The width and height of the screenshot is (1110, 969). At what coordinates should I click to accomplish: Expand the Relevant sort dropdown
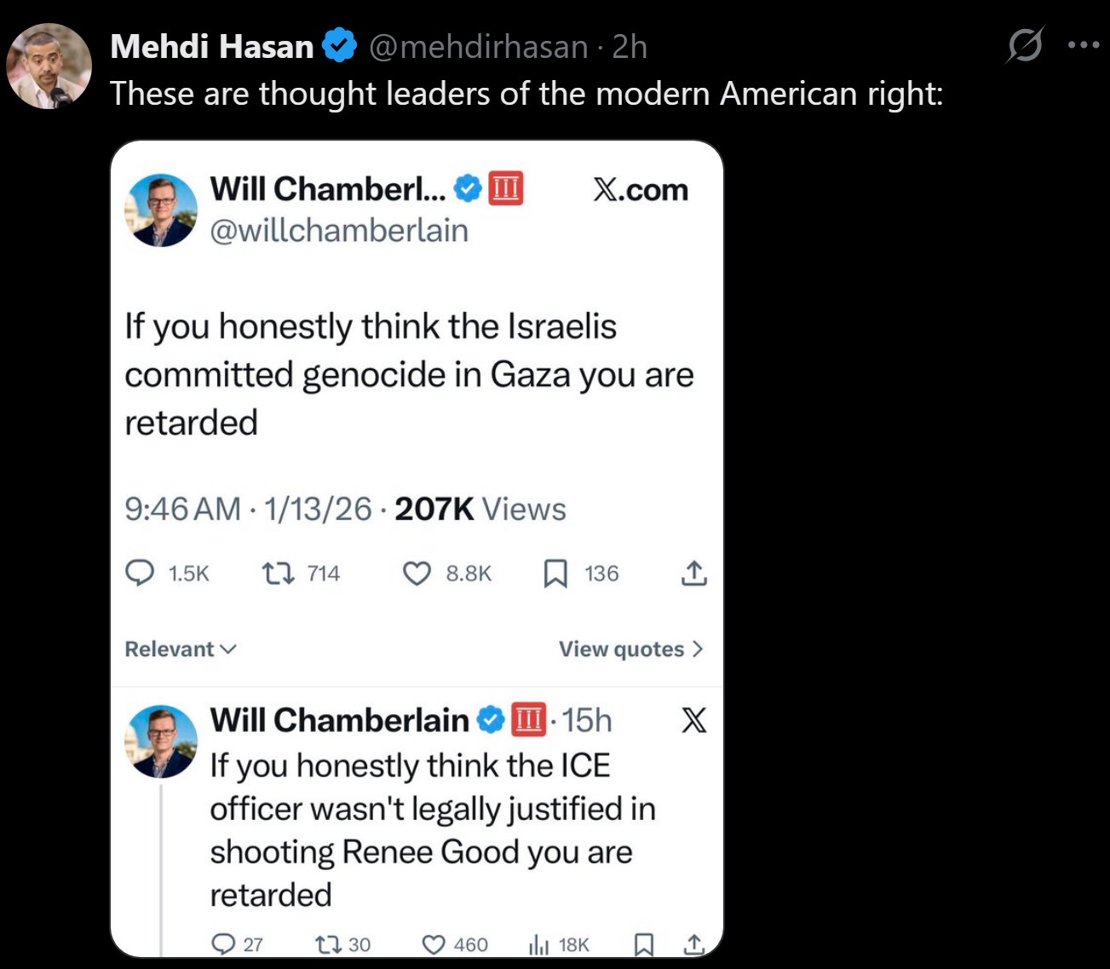180,649
